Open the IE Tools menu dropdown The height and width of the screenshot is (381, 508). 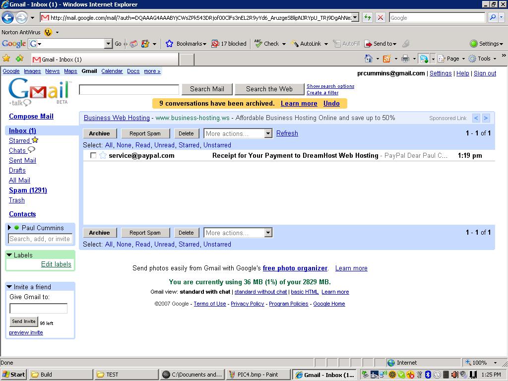(x=483, y=59)
